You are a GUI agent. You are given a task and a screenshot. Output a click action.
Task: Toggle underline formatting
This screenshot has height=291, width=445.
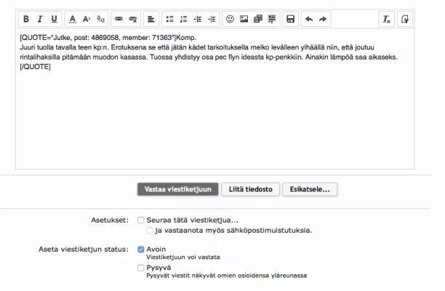54,19
